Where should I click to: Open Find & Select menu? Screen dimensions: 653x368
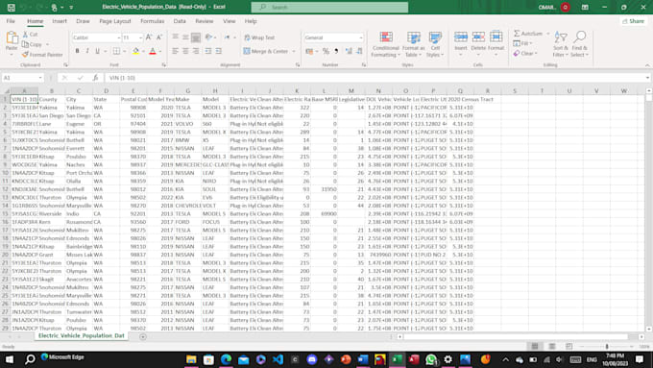tap(579, 44)
